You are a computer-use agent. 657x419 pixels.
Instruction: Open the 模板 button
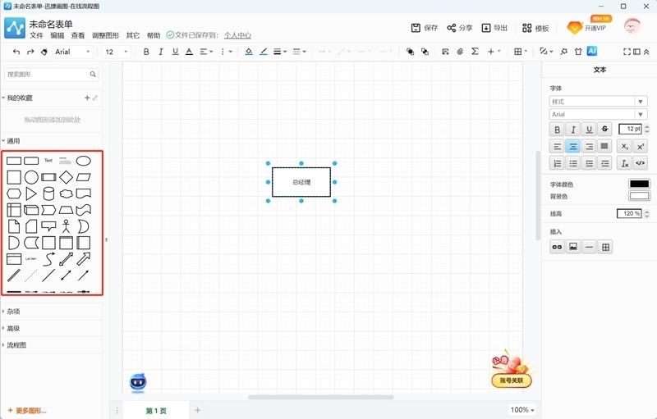pos(535,28)
